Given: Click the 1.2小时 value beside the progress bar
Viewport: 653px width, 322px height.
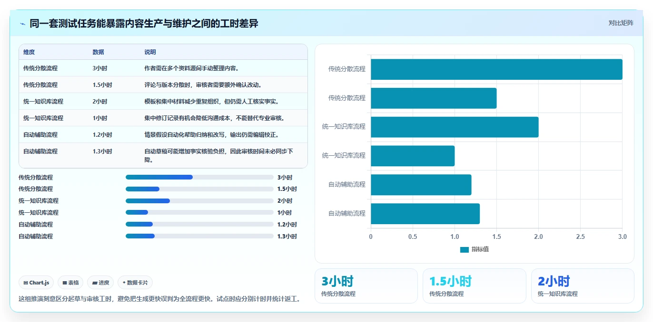Looking at the screenshot, I should (287, 224).
